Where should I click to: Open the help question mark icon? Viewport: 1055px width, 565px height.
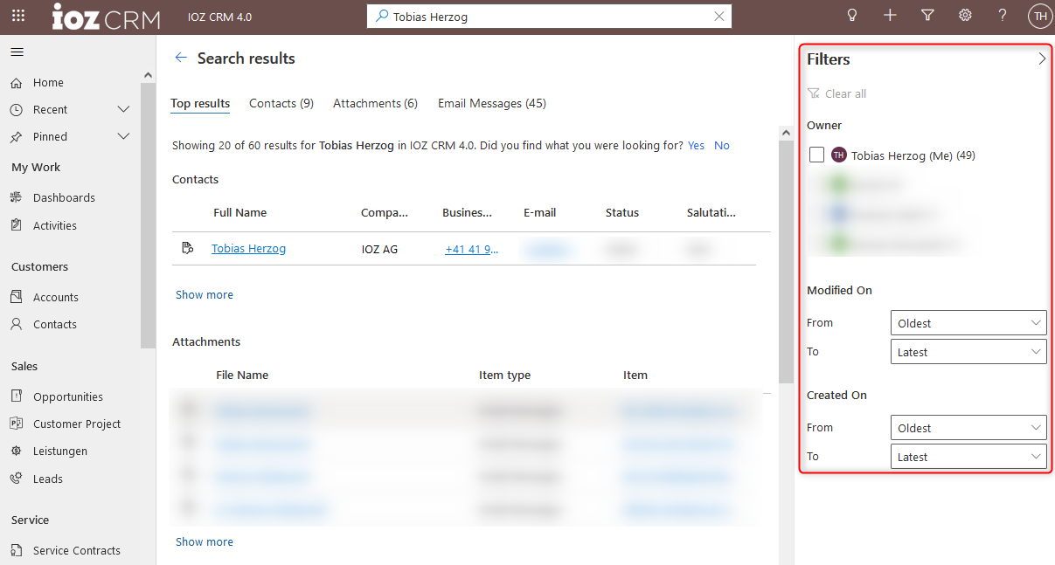(1003, 16)
